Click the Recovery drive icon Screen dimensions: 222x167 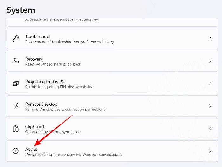pyautogui.click(x=16, y=61)
